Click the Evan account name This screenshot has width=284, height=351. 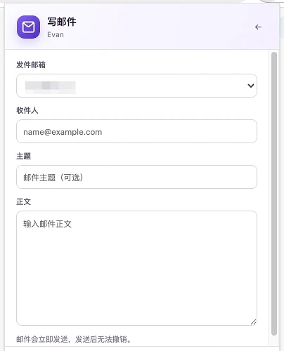[x=56, y=34]
